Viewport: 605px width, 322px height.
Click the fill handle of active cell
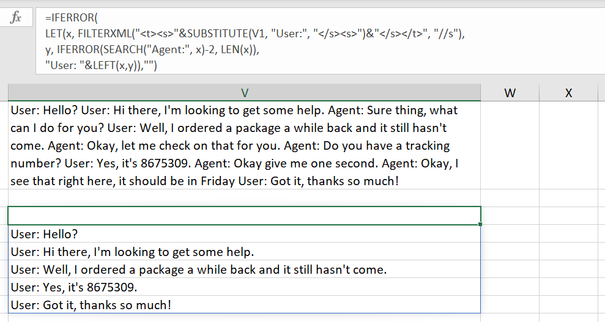click(480, 224)
